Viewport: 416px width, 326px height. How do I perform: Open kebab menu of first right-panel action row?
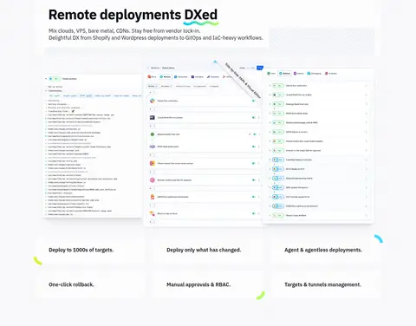366,86
